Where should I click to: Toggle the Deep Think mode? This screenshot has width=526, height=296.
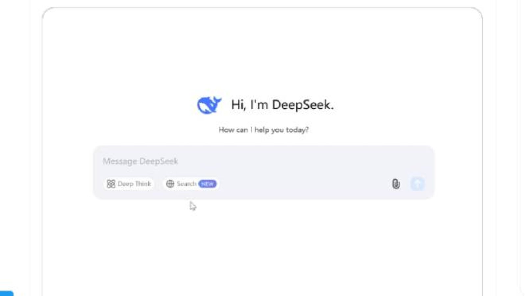[129, 184]
